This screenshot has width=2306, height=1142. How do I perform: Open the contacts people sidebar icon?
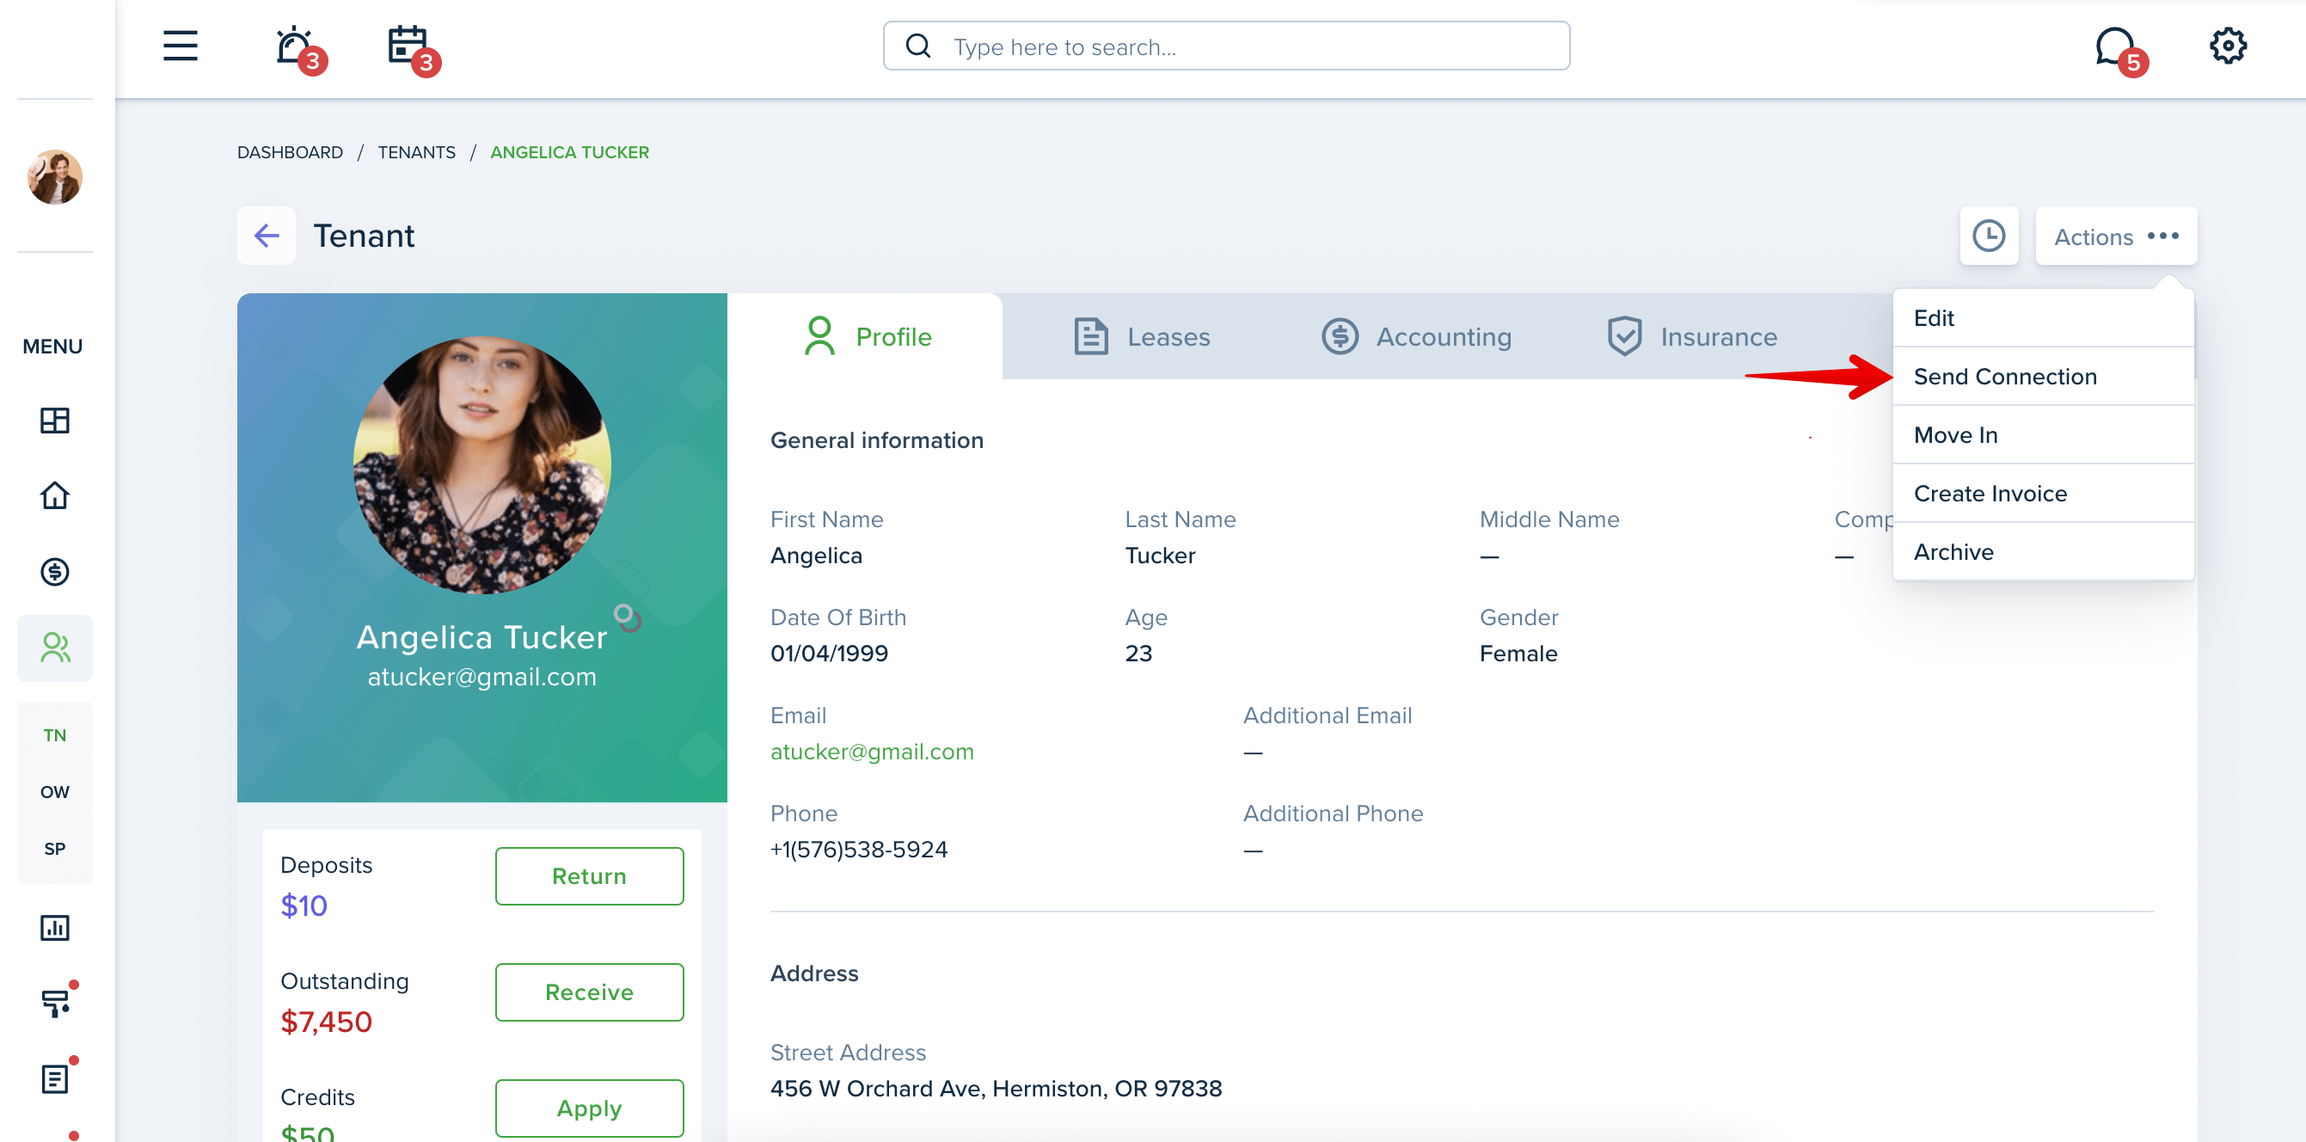pos(55,647)
